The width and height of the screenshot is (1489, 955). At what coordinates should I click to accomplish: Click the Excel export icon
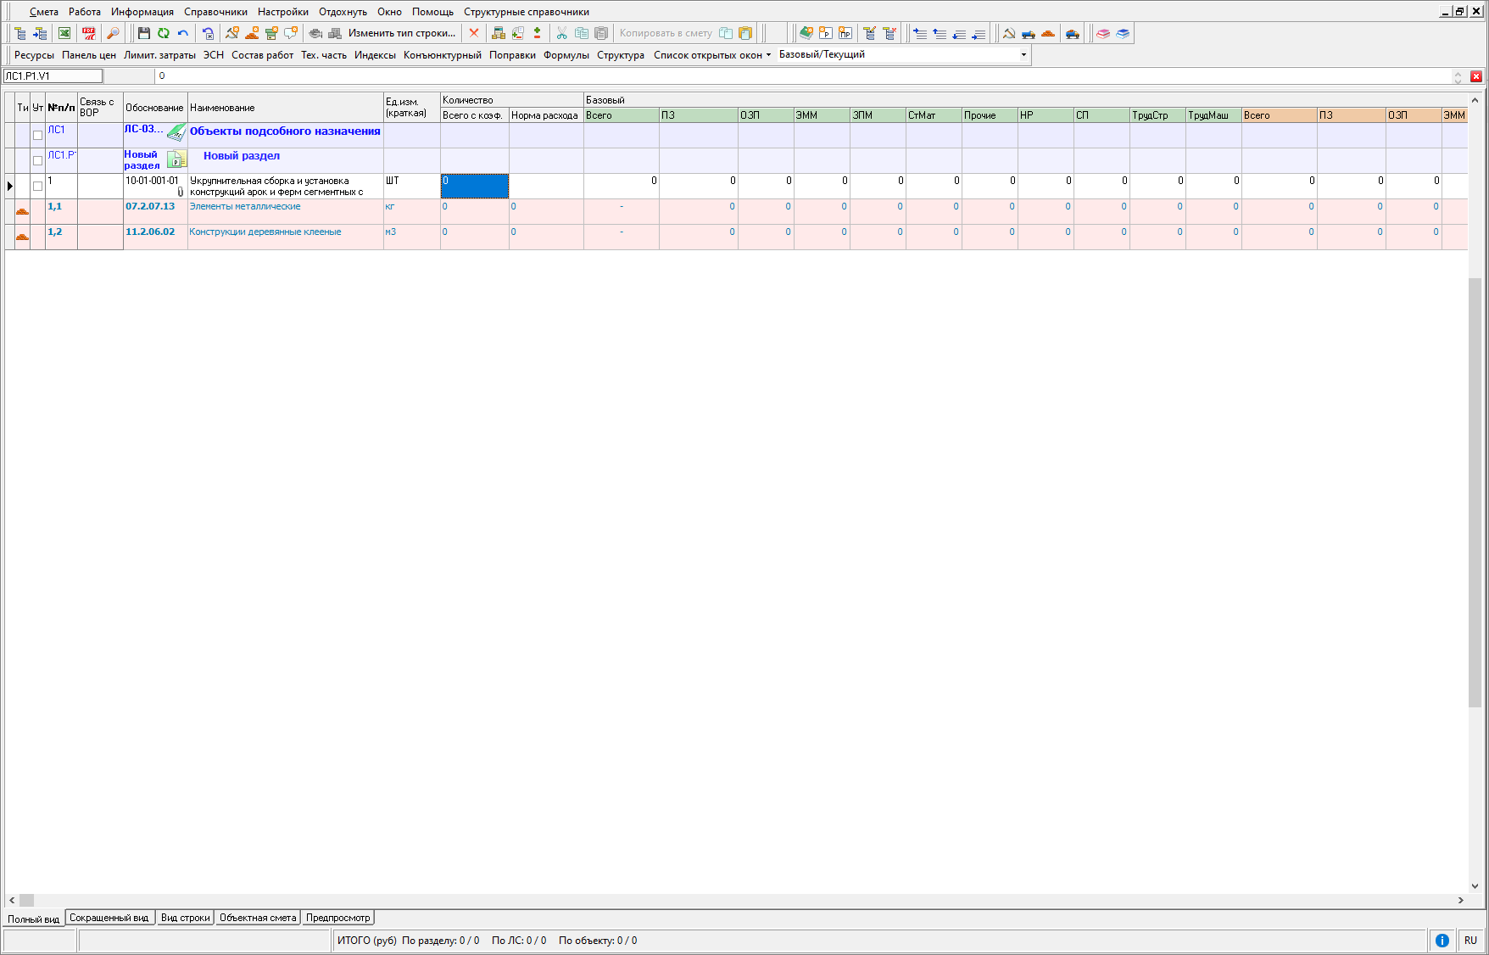coord(64,33)
